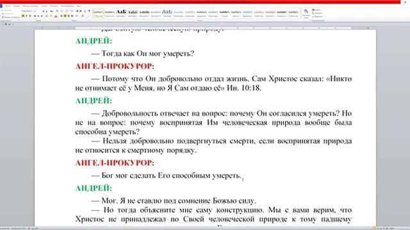Image resolution: width=410 pixels, height=230 pixels.
Task: Apply the large bold АаБ heading style
Action: point(121,13)
